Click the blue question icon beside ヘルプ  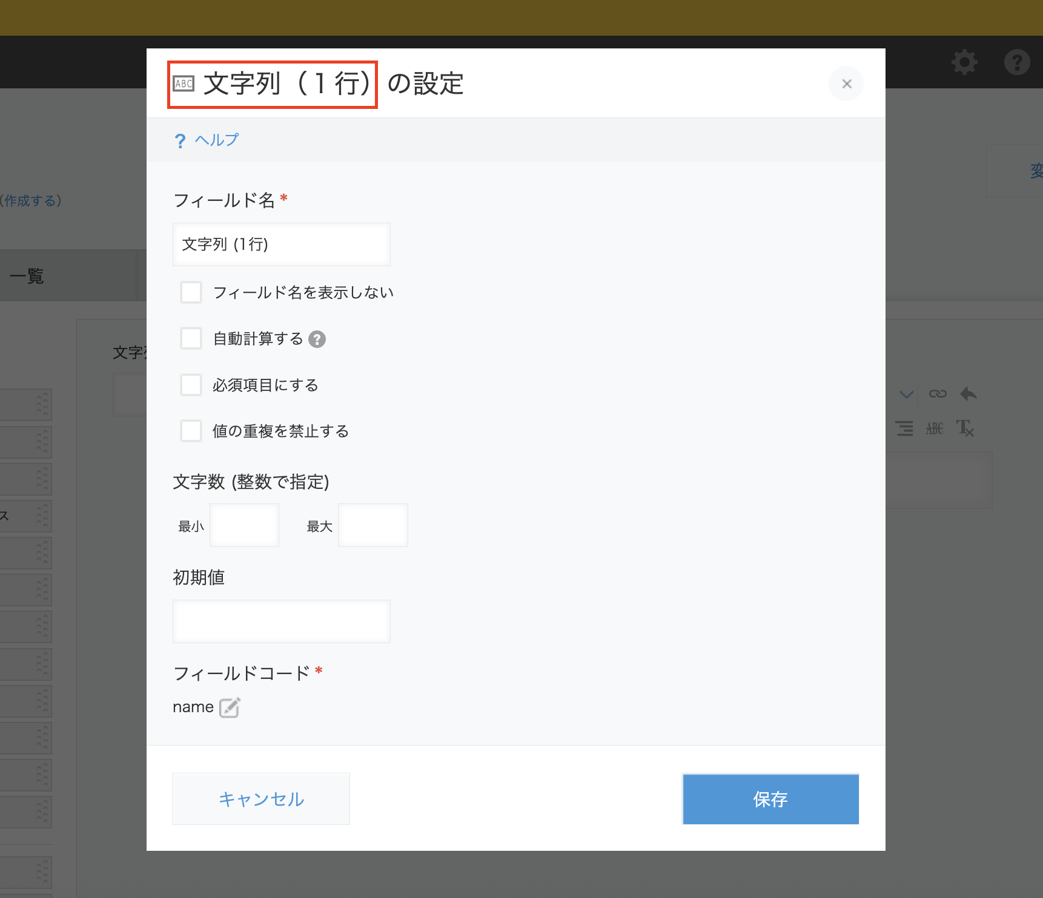[180, 140]
